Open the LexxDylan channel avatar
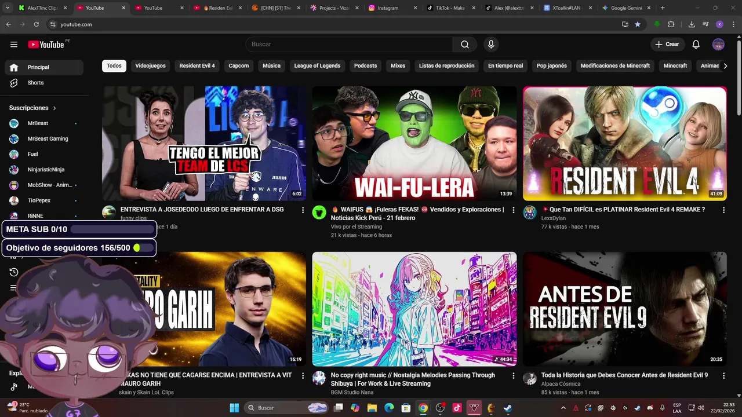This screenshot has width=742, height=417. tap(530, 213)
